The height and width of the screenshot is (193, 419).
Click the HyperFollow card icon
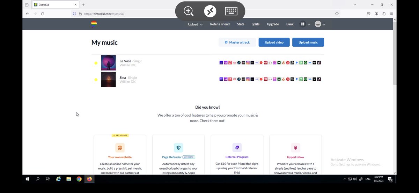point(295,147)
